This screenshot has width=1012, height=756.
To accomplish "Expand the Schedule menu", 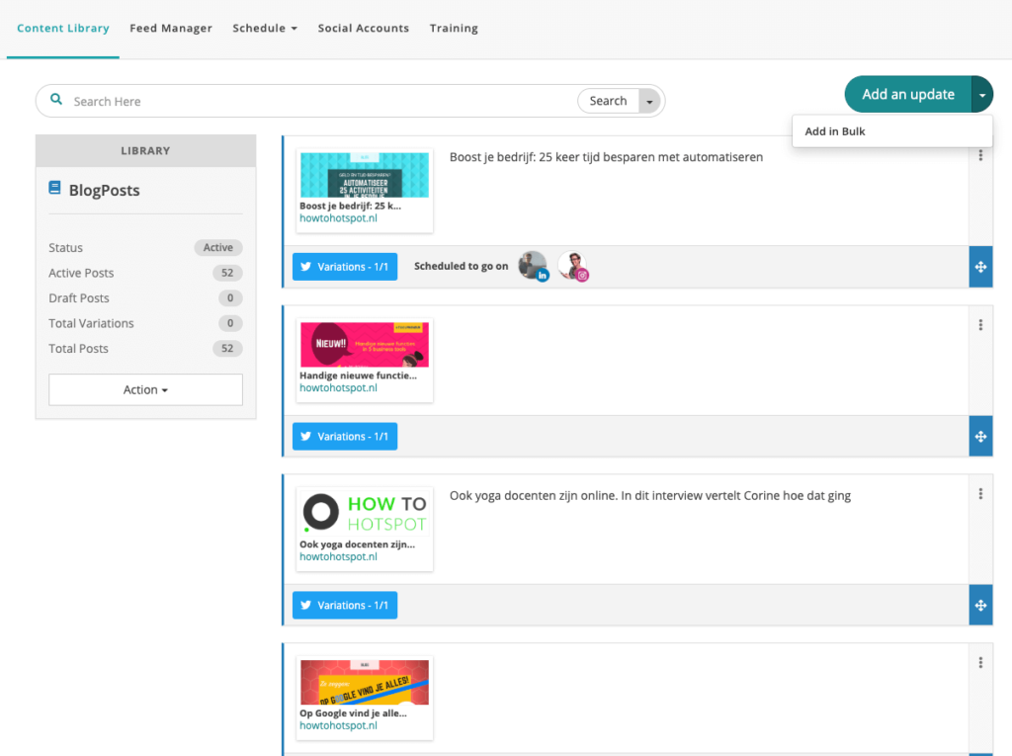I will (265, 29).
